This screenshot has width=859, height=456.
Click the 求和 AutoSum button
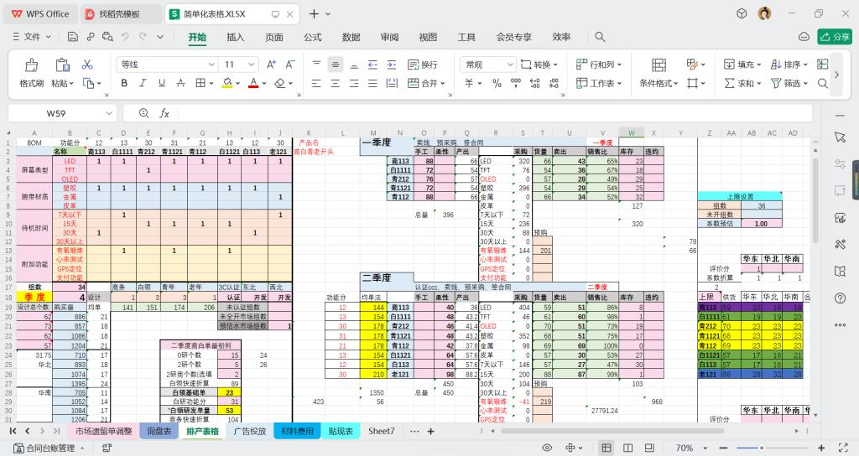740,83
